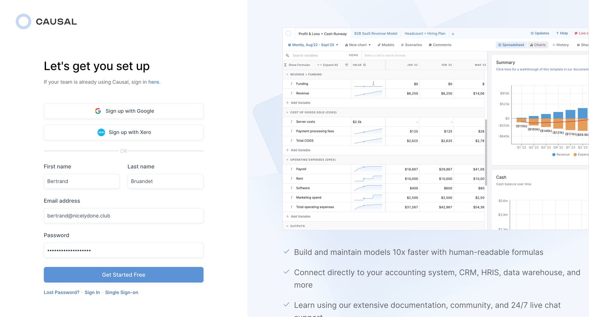589x317 pixels.
Task: Collapse the Operating Expenses (OPEX) section
Action: pyautogui.click(x=287, y=160)
